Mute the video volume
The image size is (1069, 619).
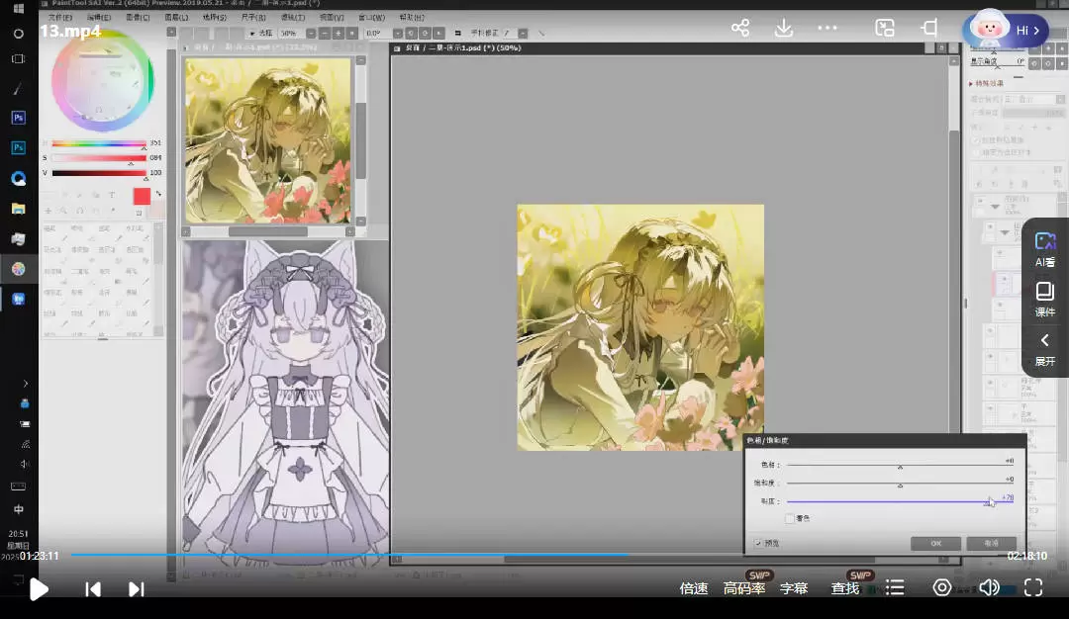(989, 587)
